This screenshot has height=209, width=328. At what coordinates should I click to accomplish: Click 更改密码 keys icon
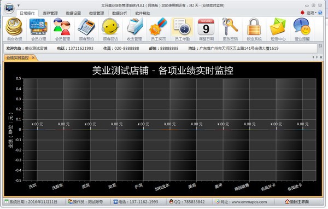230,29
